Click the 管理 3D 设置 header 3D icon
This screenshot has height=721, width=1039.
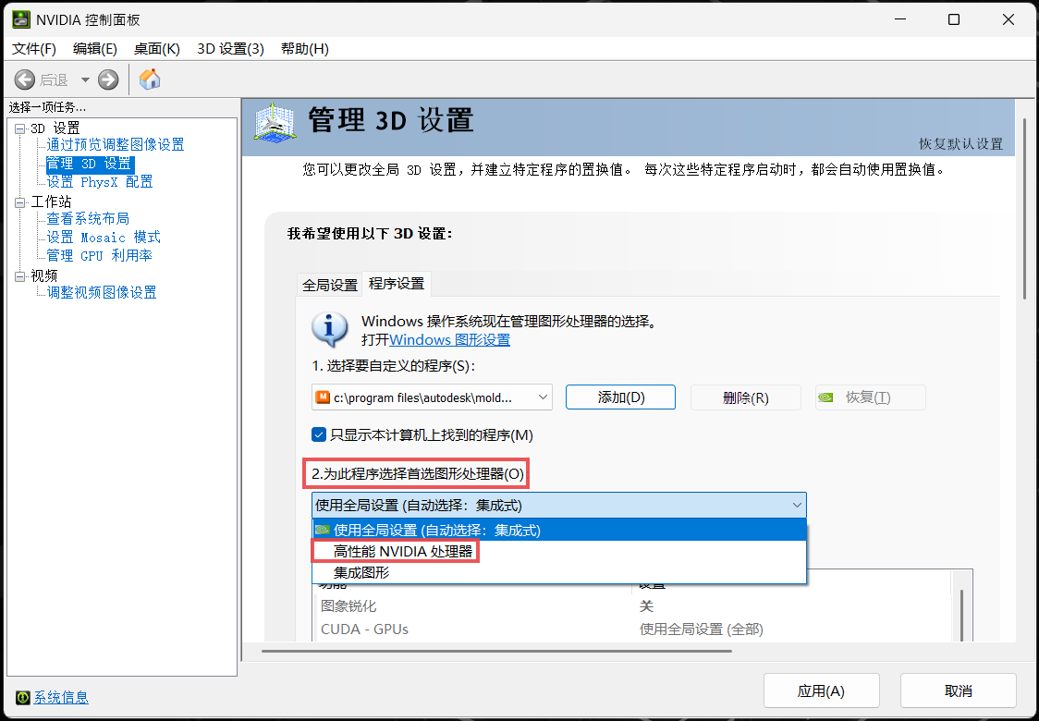pos(275,122)
